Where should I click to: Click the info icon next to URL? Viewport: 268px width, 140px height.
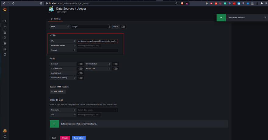75,41
